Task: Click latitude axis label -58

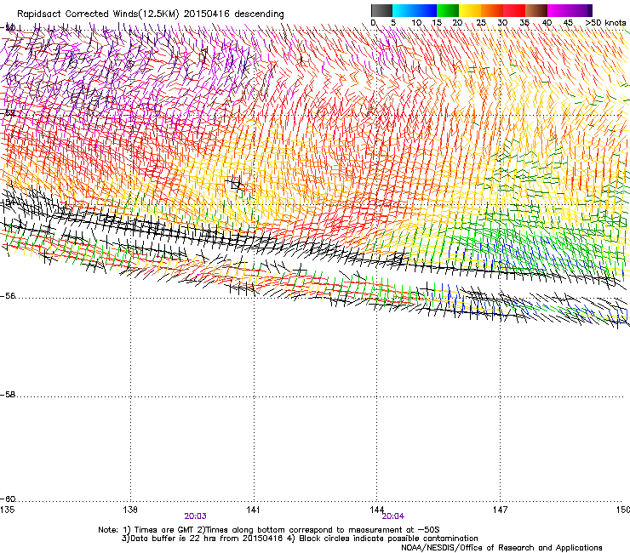Action: pos(8,395)
